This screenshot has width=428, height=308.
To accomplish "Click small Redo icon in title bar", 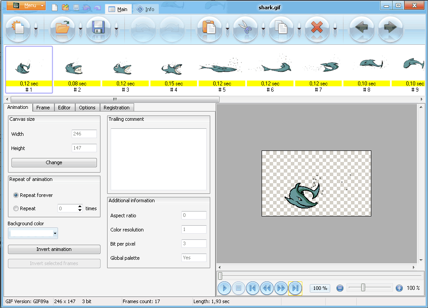I will click(x=97, y=8).
